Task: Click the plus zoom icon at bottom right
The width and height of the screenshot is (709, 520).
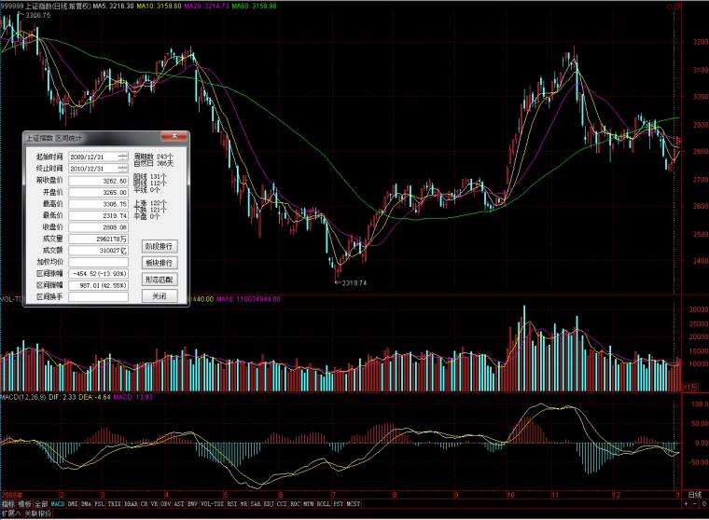Action: 686,504
